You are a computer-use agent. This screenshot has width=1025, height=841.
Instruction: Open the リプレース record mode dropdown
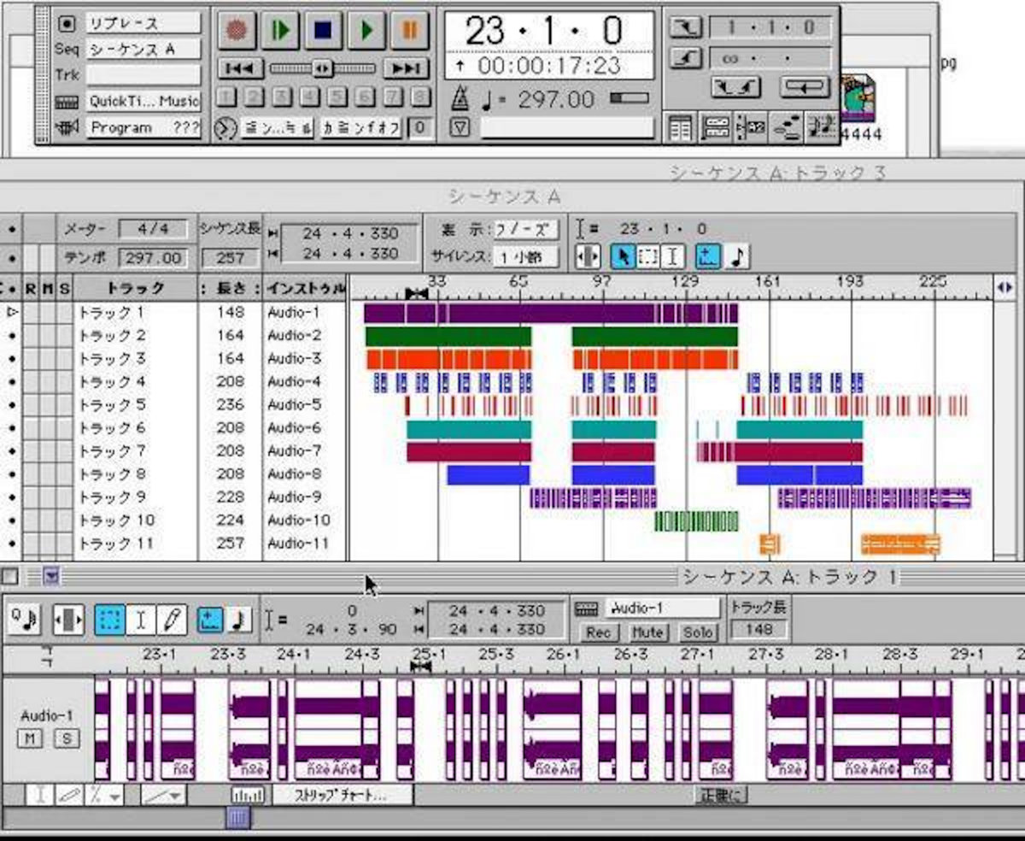(143, 23)
